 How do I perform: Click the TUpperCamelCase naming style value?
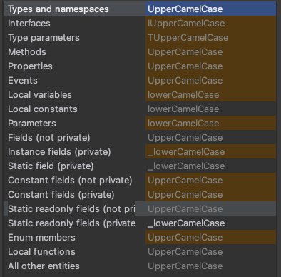click(x=188, y=38)
